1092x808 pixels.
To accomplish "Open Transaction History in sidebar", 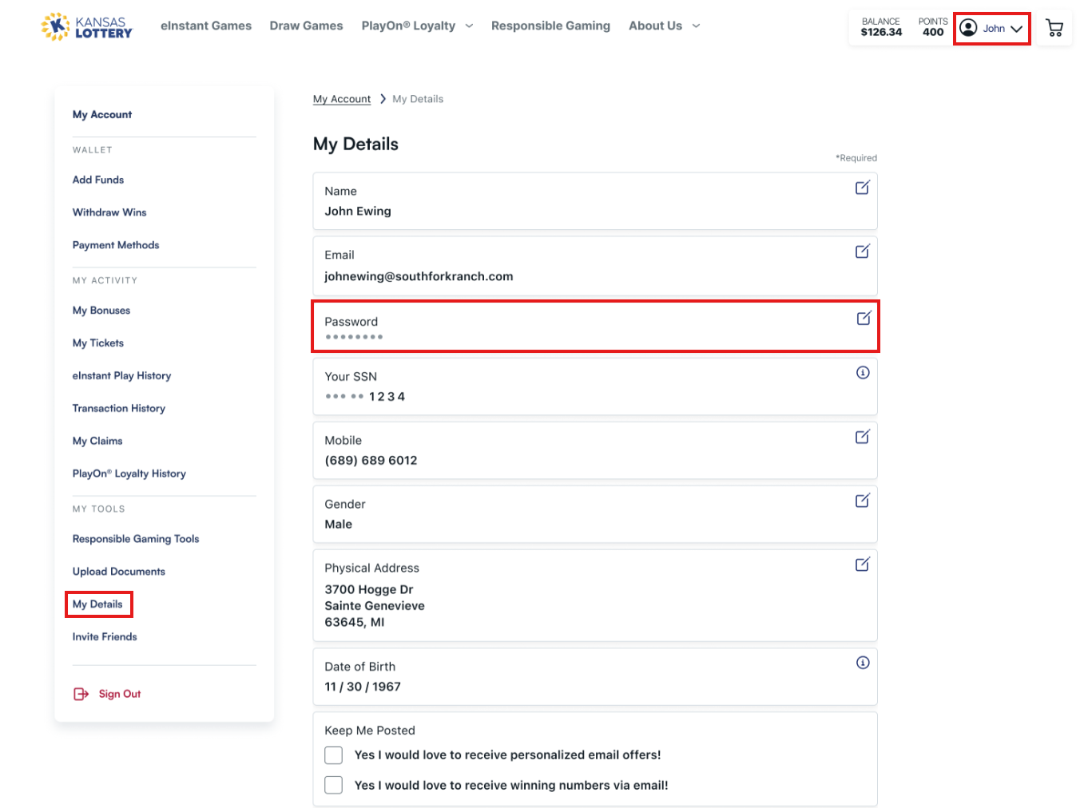I will click(119, 408).
